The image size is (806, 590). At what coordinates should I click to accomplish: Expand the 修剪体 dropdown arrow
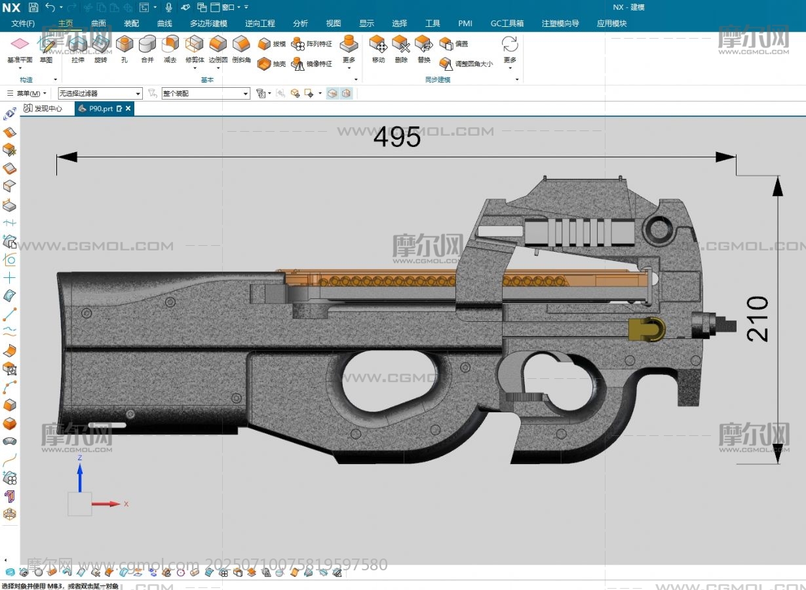[195, 68]
